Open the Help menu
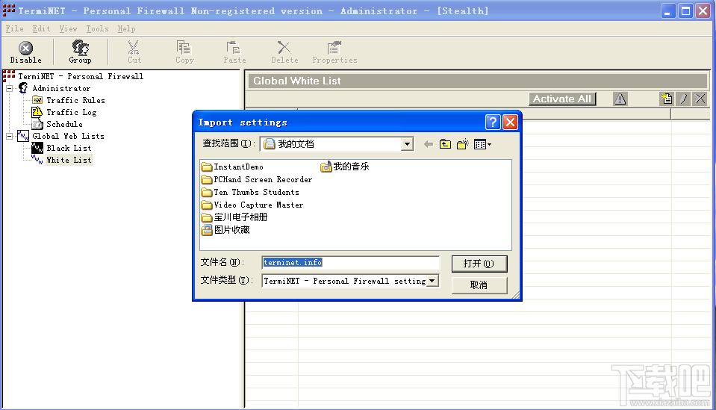Screen dimensions: 716x410 126,29
